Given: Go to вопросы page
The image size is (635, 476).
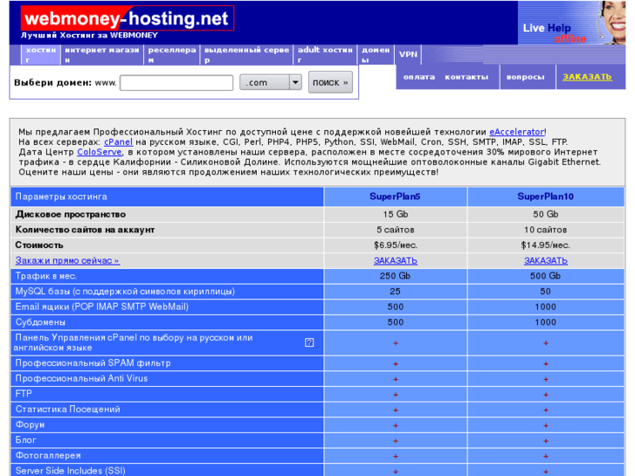Looking at the screenshot, I should click(x=525, y=77).
